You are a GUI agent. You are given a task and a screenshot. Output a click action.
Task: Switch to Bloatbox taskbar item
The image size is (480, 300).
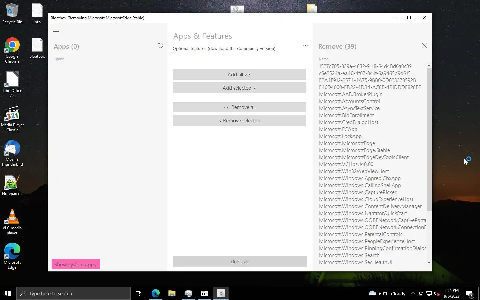221,293
